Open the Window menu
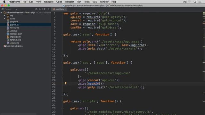The height and width of the screenshot is (115, 205). 104,2
